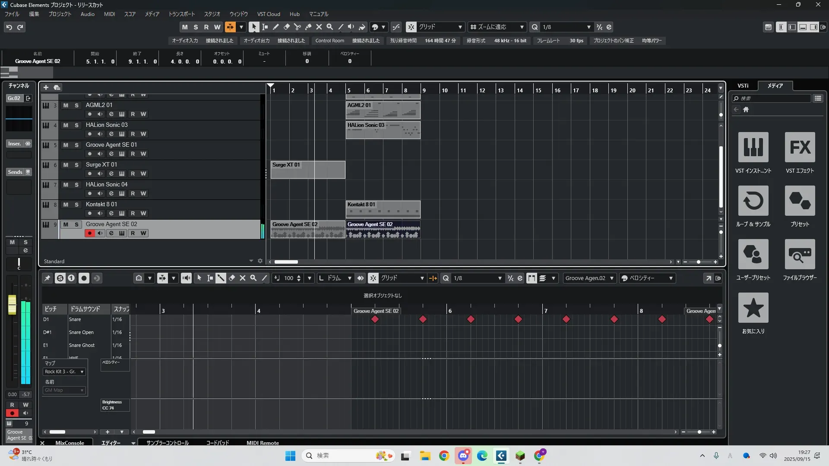Solo the Surge XT 01 track
Screen dimensions: 829x466
76,165
